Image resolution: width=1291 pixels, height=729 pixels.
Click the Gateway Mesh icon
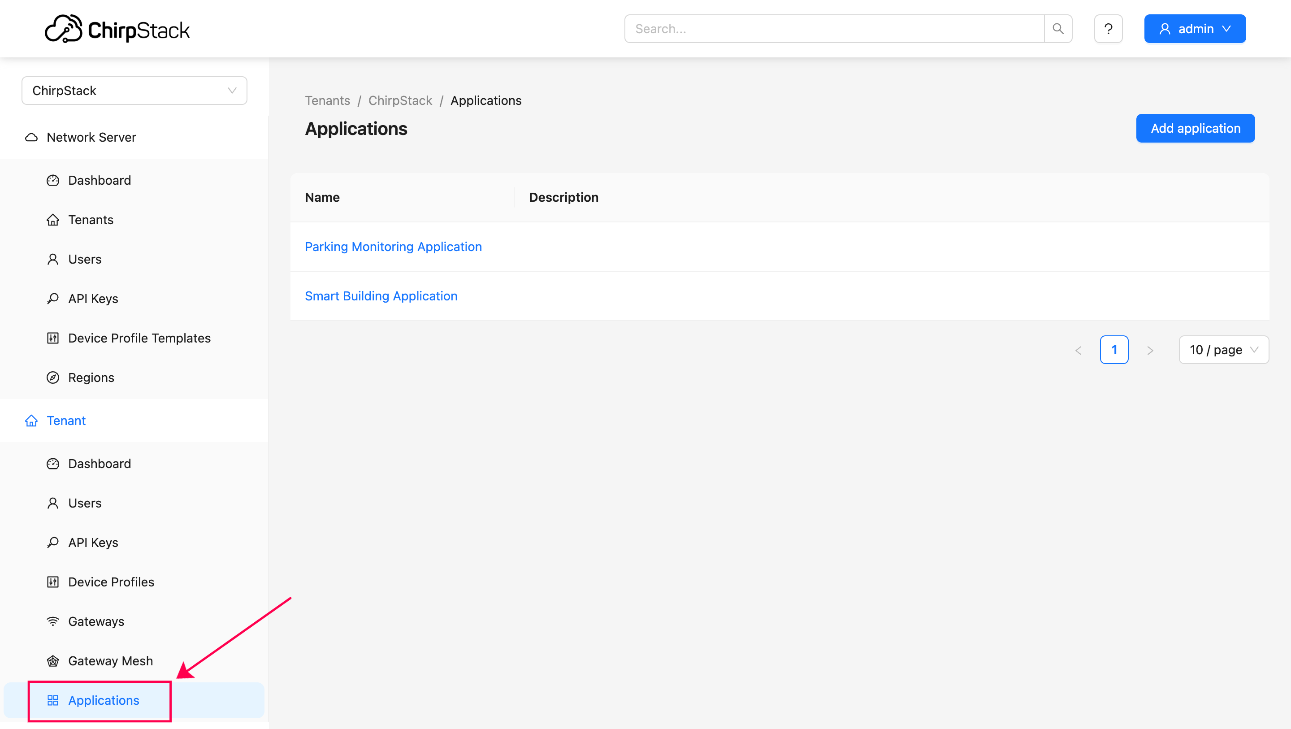click(52, 661)
